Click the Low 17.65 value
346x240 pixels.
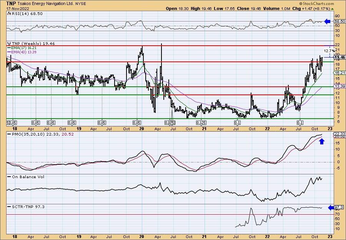tap(225, 8)
